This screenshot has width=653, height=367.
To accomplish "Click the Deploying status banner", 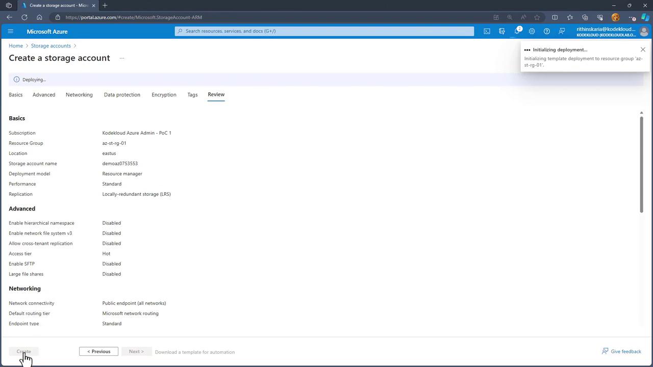I will pyautogui.click(x=326, y=80).
